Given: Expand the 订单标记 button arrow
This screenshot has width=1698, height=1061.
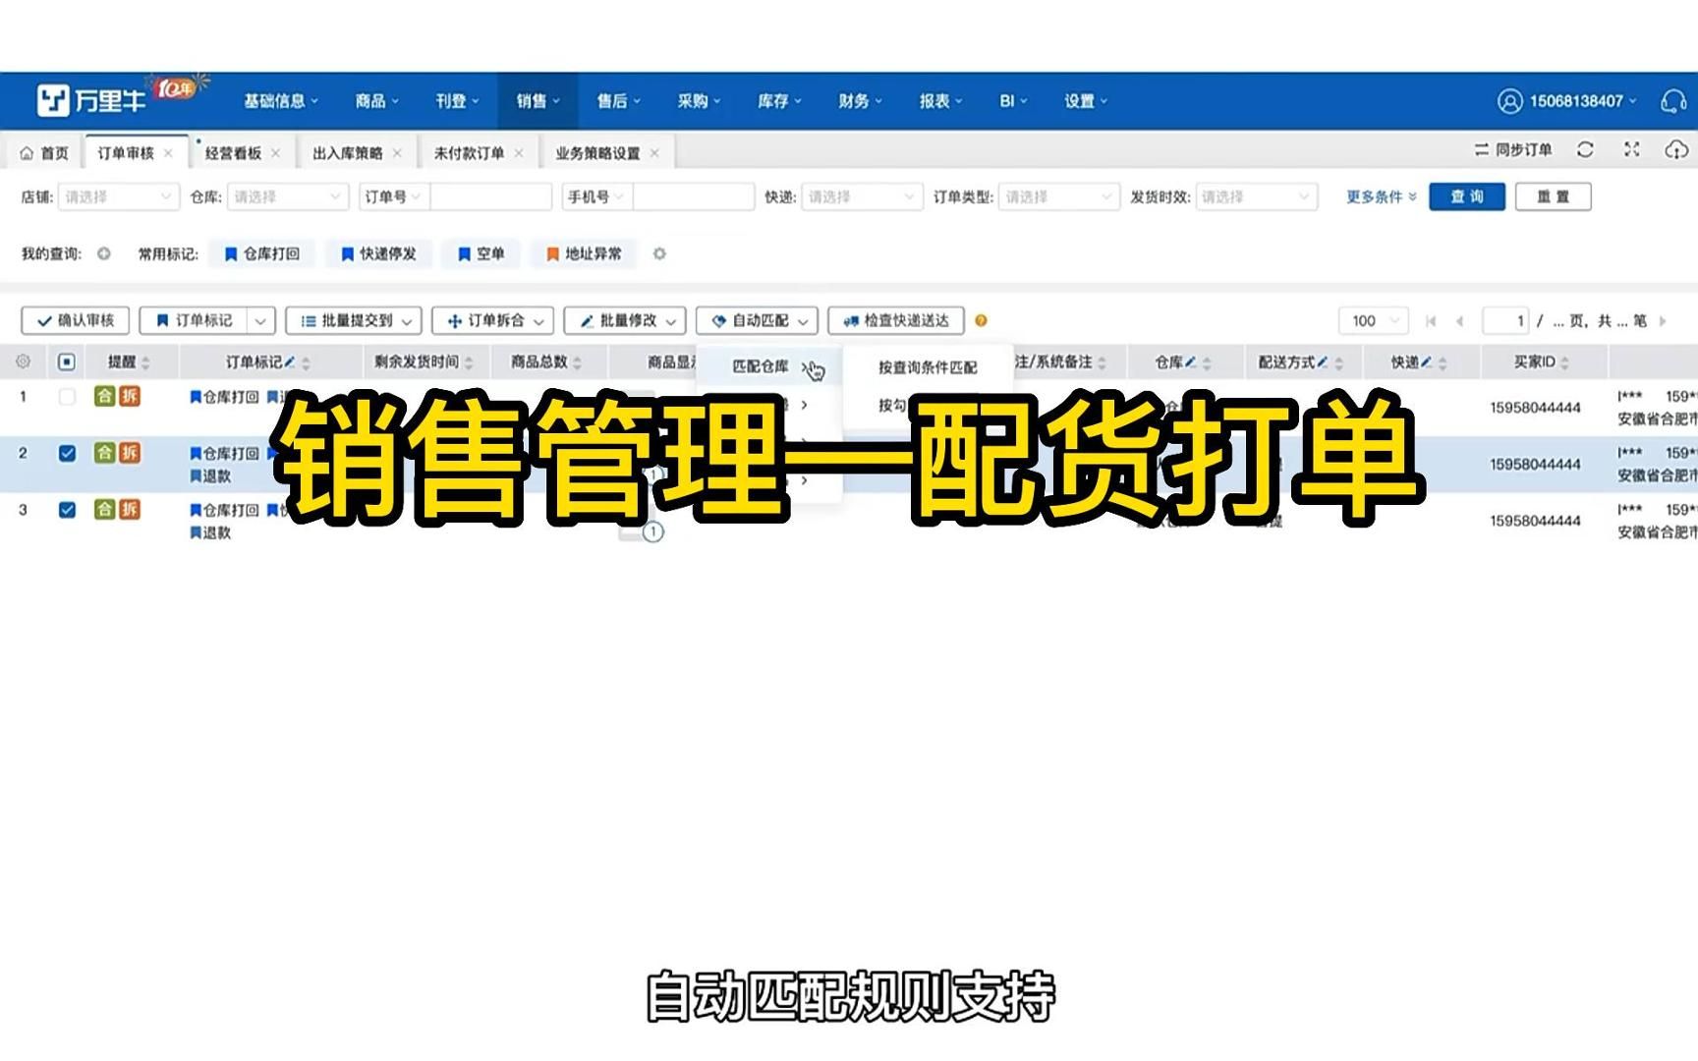Looking at the screenshot, I should (260, 321).
